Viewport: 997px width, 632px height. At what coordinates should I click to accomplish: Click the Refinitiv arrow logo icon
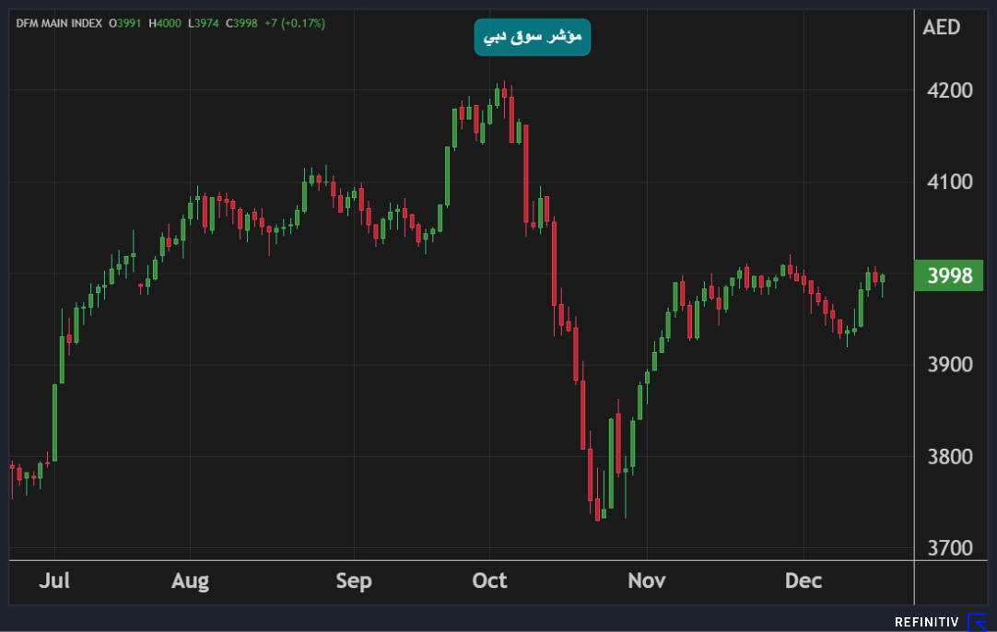[977, 622]
